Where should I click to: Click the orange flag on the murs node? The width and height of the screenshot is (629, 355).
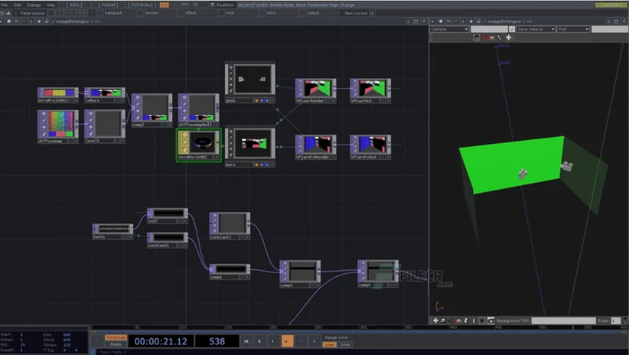pyautogui.click(x=256, y=164)
